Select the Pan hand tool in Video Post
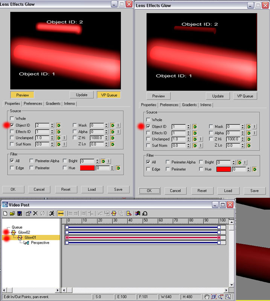 [207, 297]
